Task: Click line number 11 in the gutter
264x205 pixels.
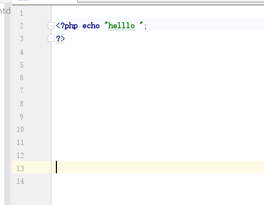Action: click(x=20, y=142)
